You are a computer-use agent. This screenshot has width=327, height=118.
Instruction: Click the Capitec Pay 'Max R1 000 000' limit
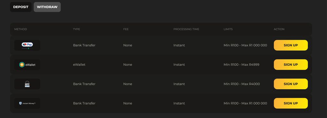coord(254,45)
